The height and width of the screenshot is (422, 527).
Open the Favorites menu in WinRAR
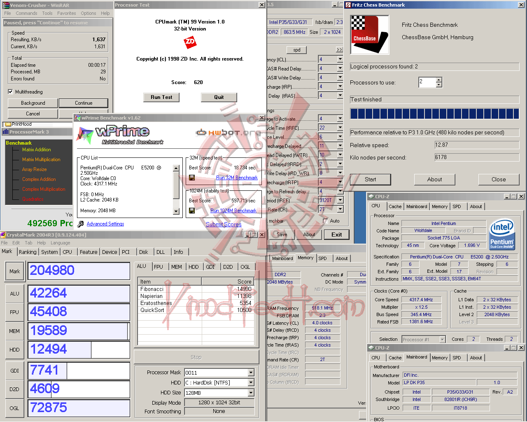click(67, 13)
